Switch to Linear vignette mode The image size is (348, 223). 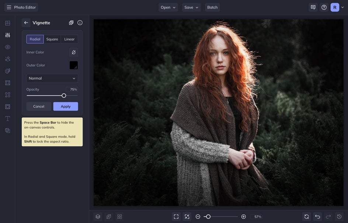click(x=69, y=39)
